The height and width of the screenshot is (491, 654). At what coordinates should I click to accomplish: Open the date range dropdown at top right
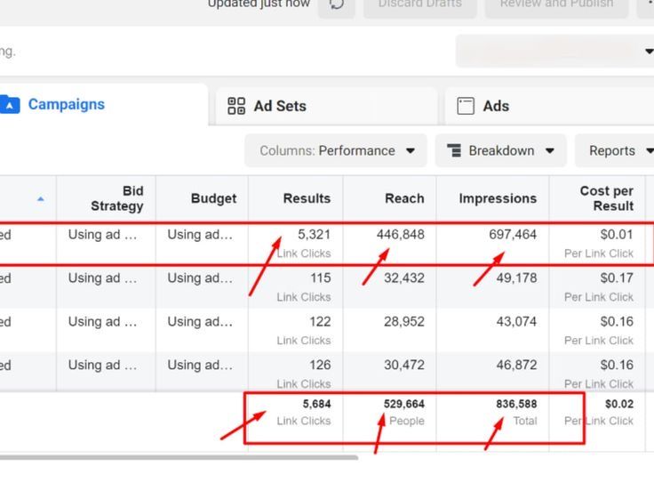pyautogui.click(x=554, y=51)
